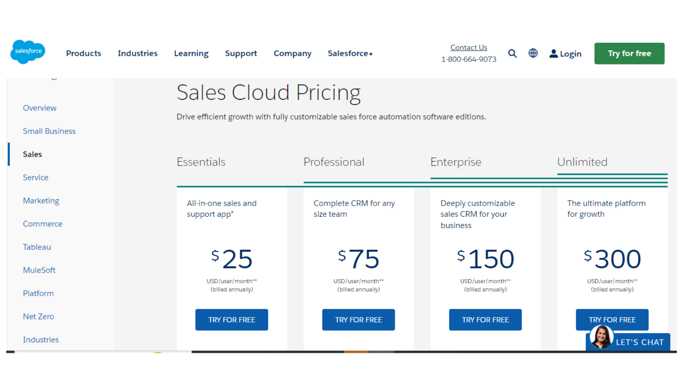Try Unlimited $300 plan for free
The height and width of the screenshot is (384, 683).
612,320
